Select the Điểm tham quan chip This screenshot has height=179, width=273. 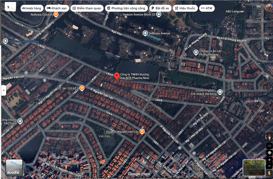click(87, 8)
